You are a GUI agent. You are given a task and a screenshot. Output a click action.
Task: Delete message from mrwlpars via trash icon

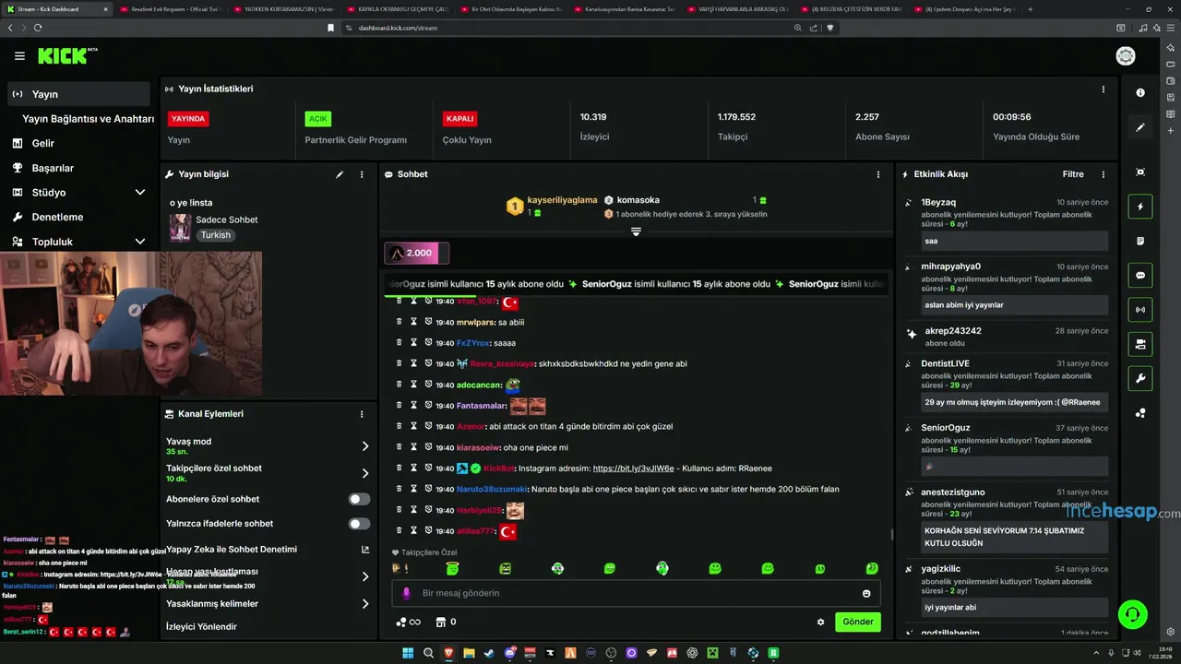pos(399,322)
